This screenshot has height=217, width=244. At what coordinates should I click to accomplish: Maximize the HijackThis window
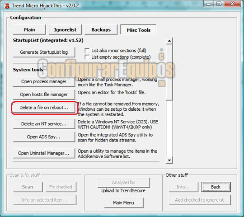[219, 4]
